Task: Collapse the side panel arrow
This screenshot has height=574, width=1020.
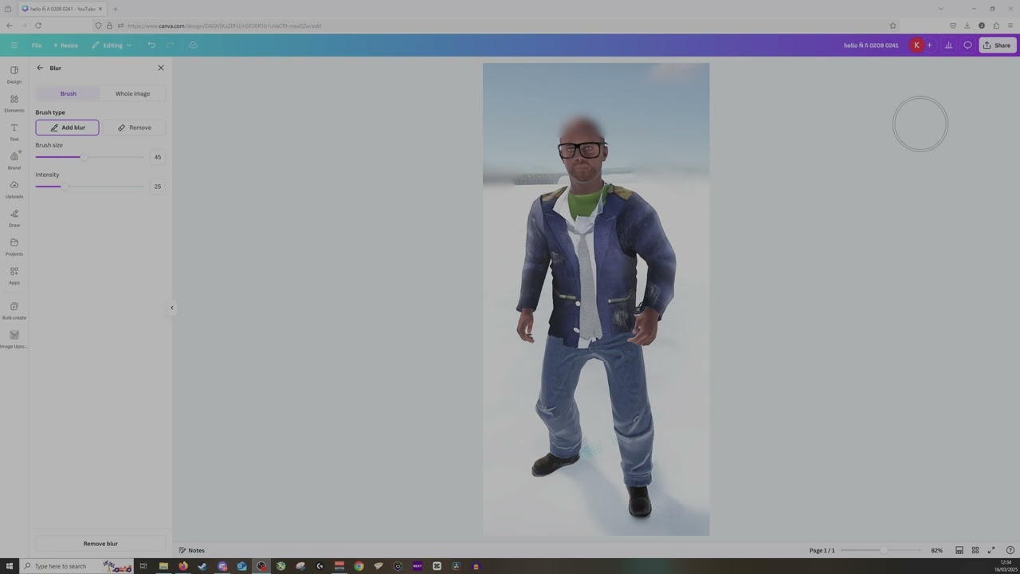Action: click(171, 308)
